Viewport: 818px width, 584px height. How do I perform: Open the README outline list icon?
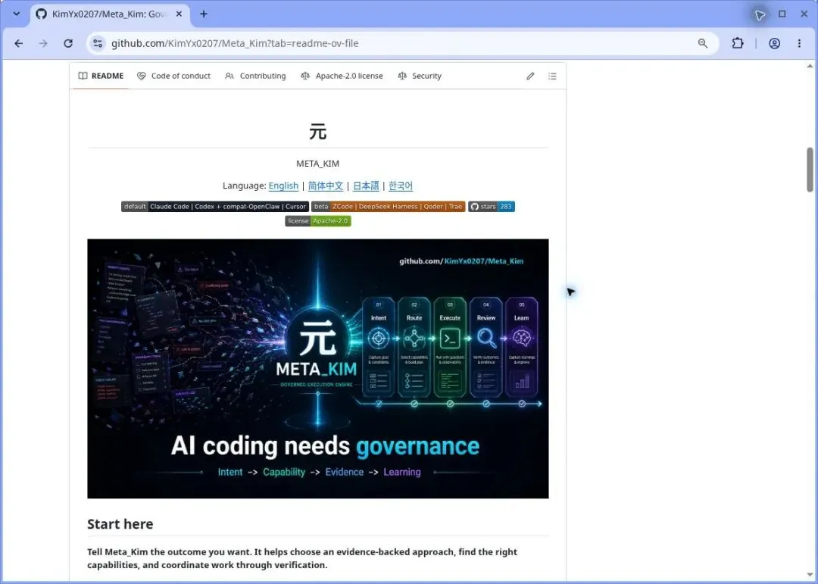tap(552, 77)
